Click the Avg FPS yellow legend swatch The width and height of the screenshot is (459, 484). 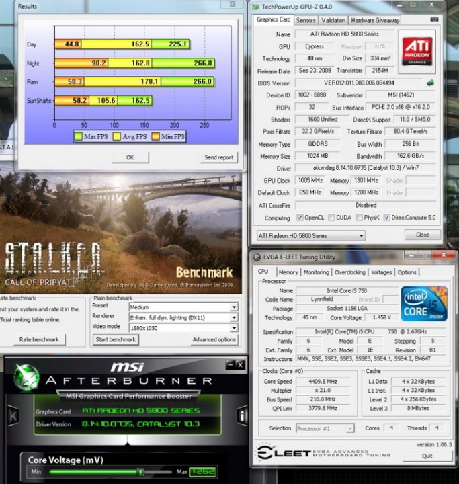tap(117, 136)
